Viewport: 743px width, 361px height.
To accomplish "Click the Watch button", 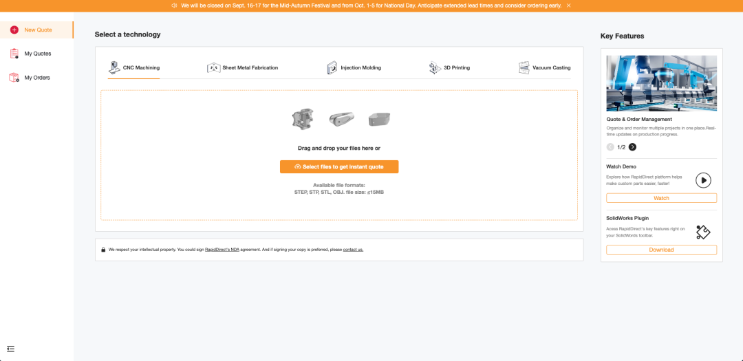I will pyautogui.click(x=662, y=198).
